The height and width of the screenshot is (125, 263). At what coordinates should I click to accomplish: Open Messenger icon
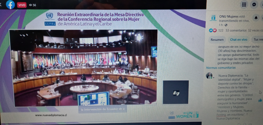(254, 5)
